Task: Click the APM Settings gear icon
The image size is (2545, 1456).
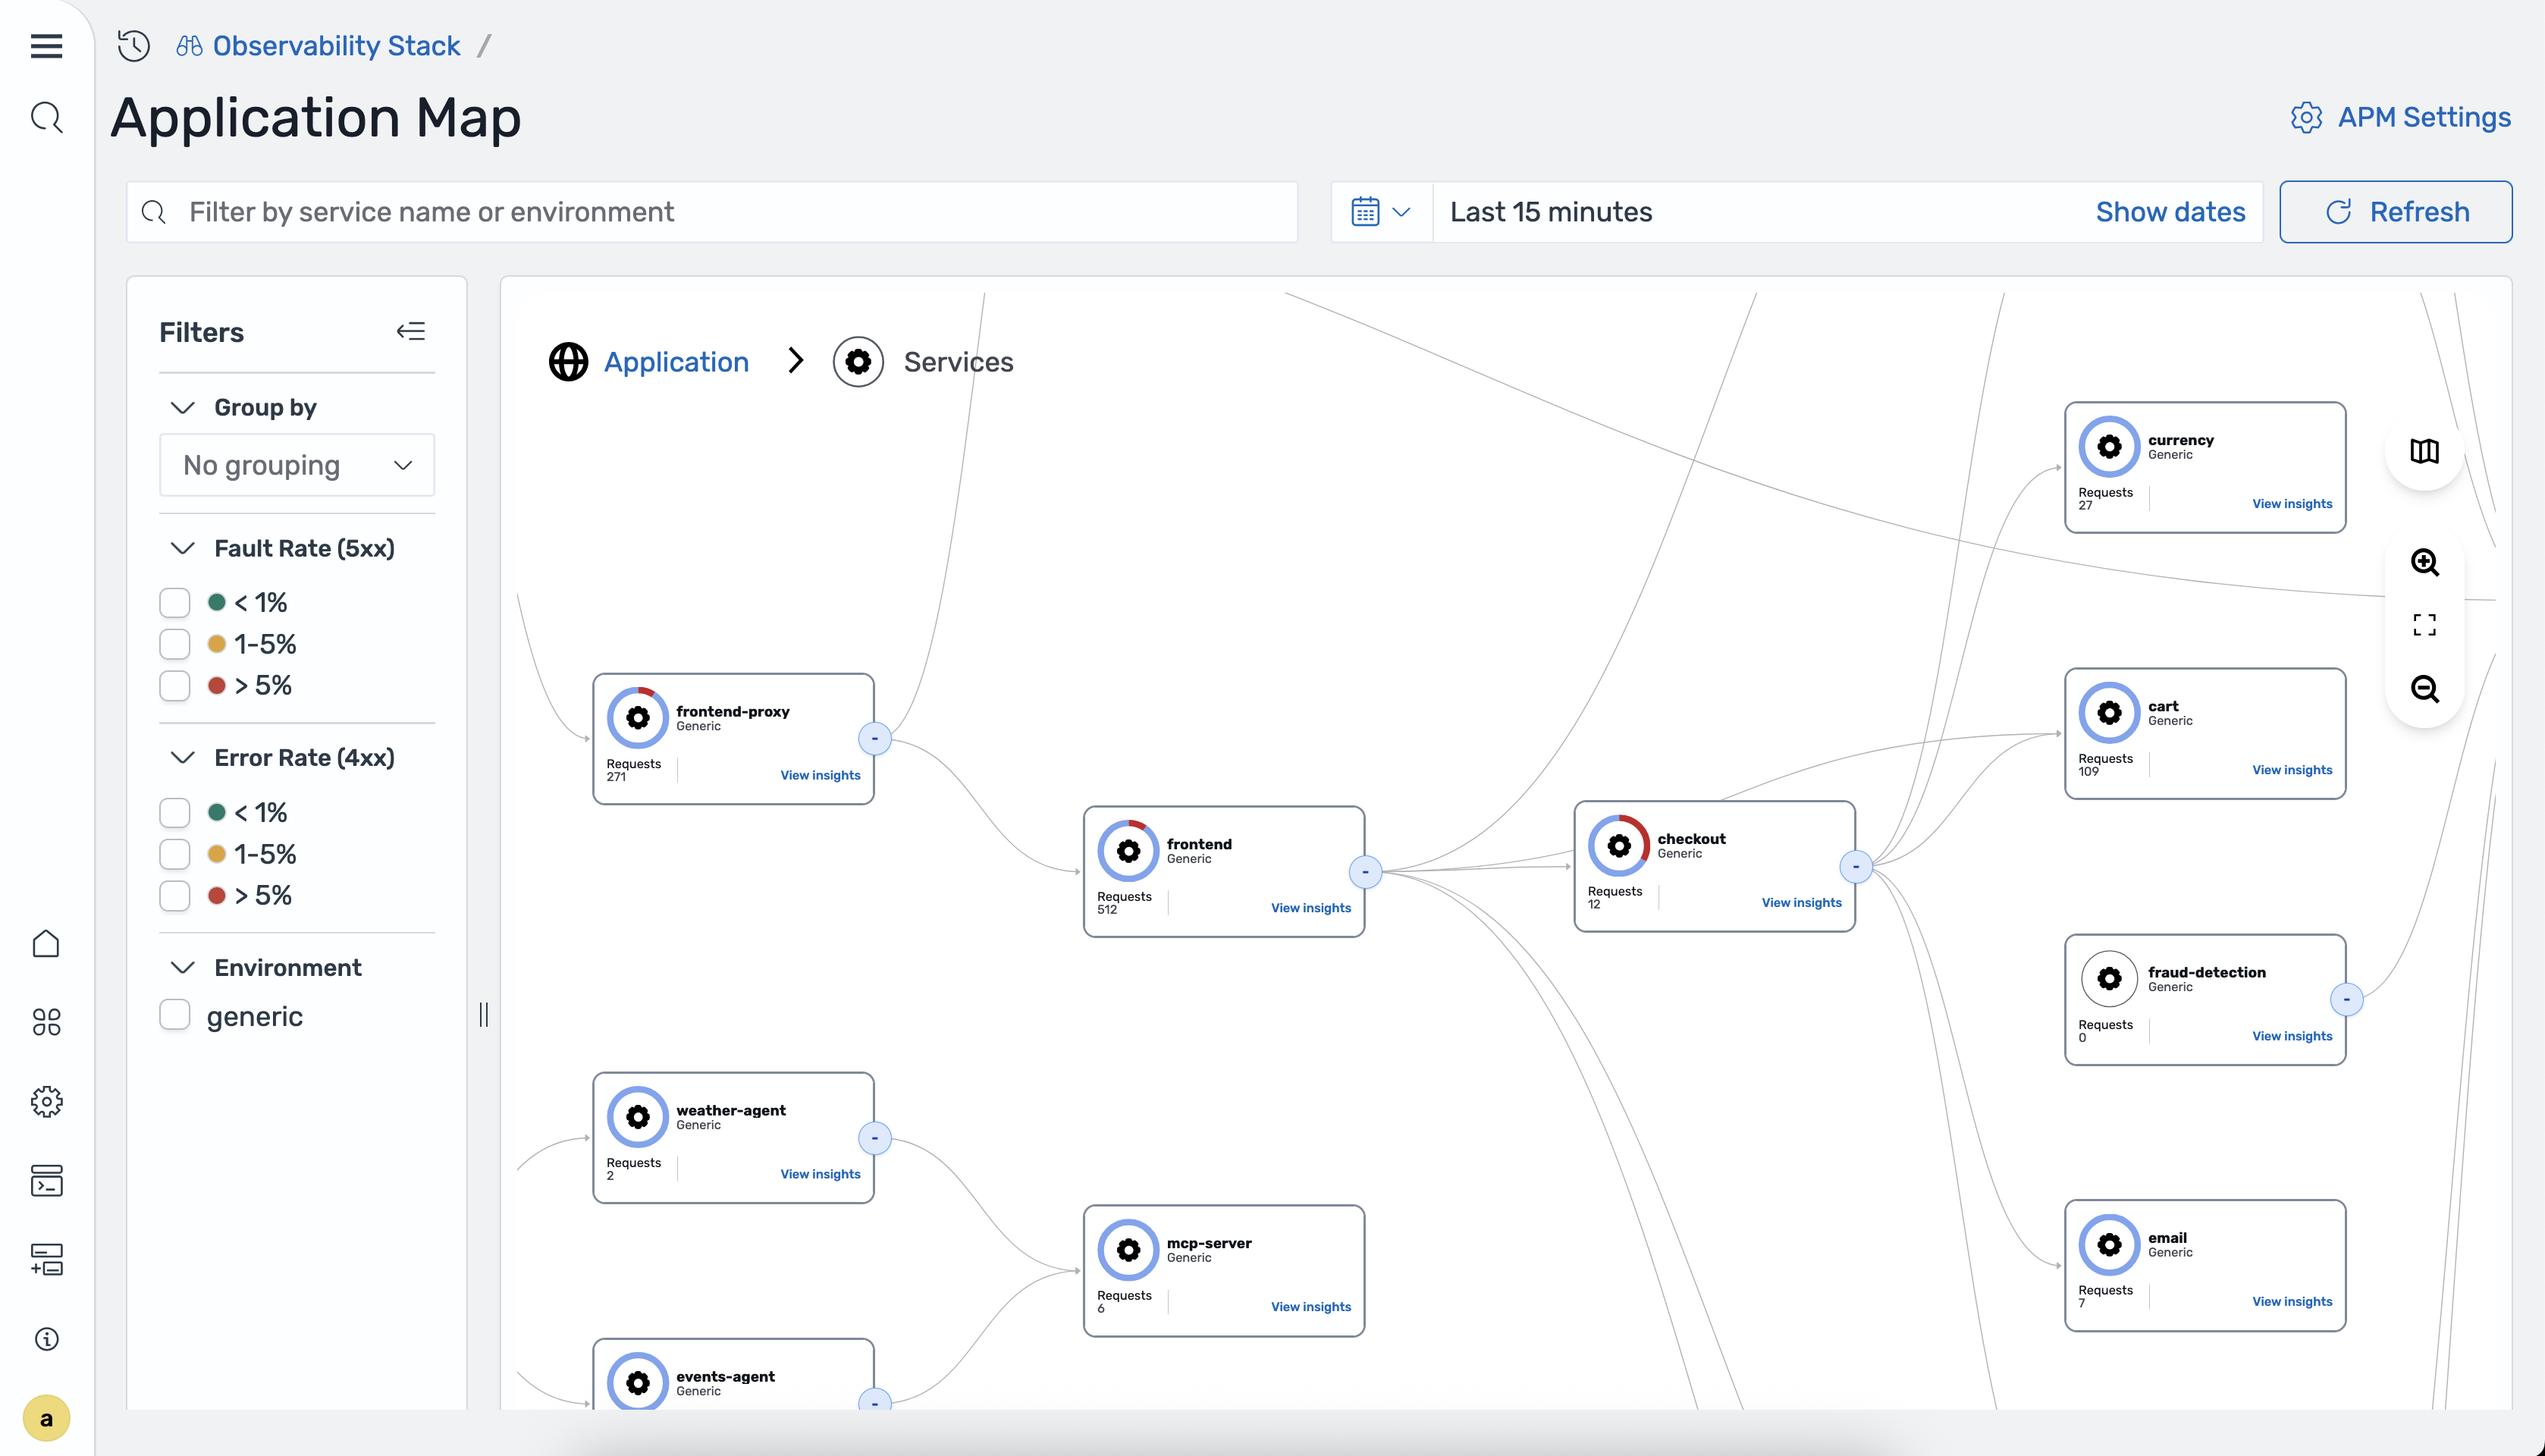Action: (2306, 117)
